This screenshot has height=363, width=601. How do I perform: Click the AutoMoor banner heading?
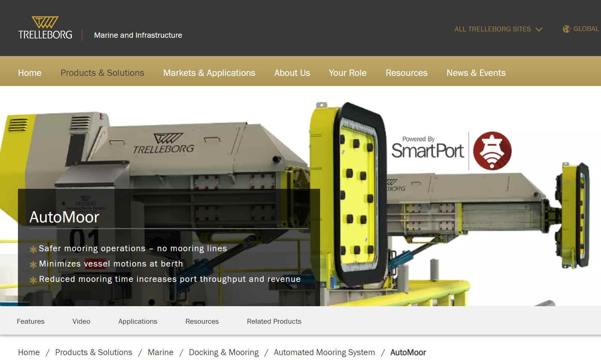(64, 217)
